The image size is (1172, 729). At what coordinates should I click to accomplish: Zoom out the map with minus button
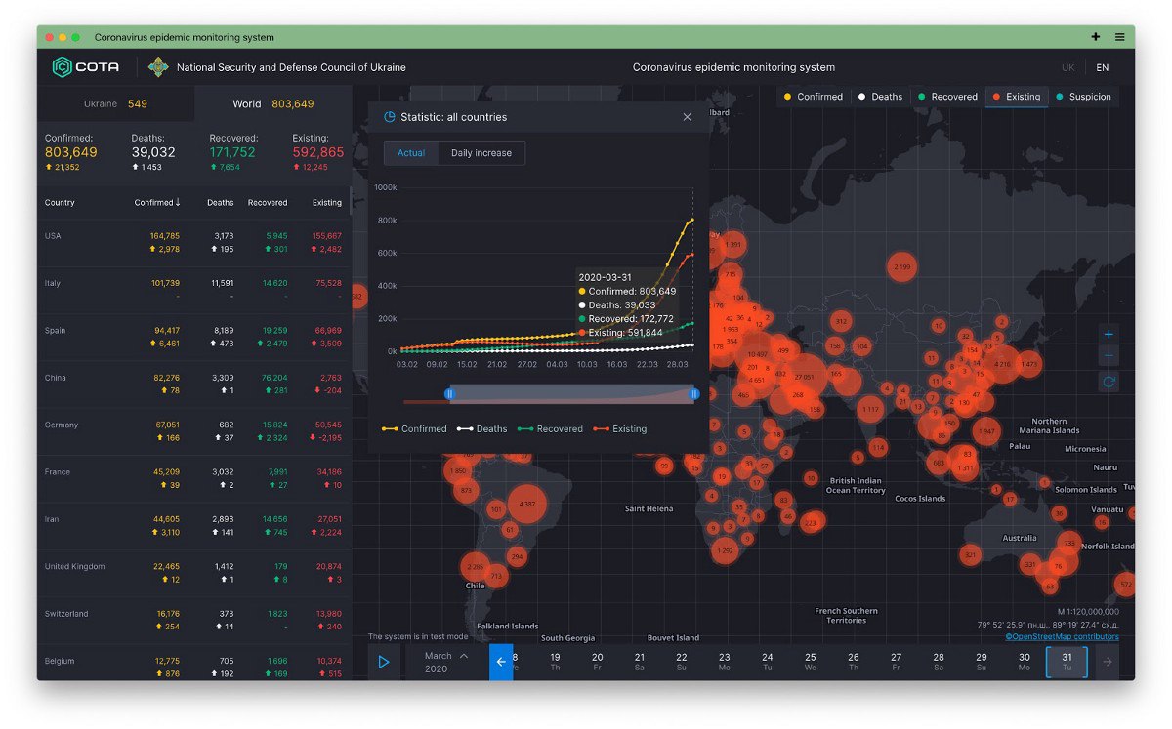[x=1109, y=356]
